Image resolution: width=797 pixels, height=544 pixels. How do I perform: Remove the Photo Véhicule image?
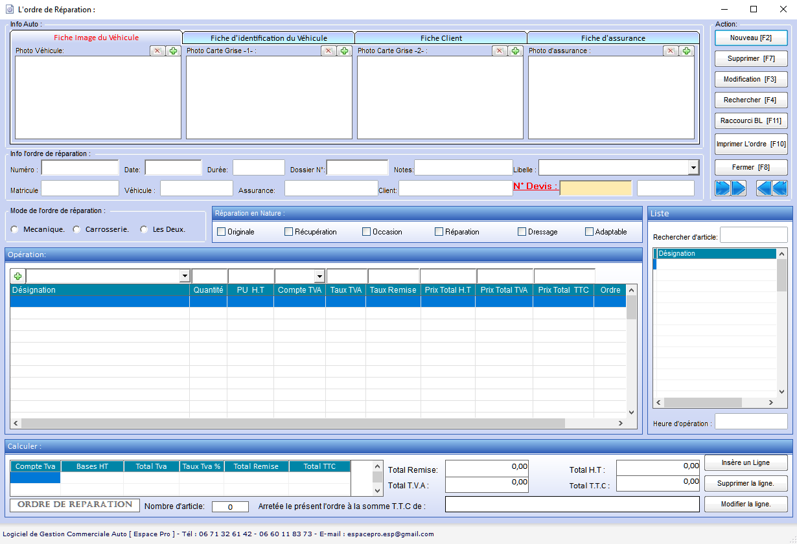click(x=157, y=51)
